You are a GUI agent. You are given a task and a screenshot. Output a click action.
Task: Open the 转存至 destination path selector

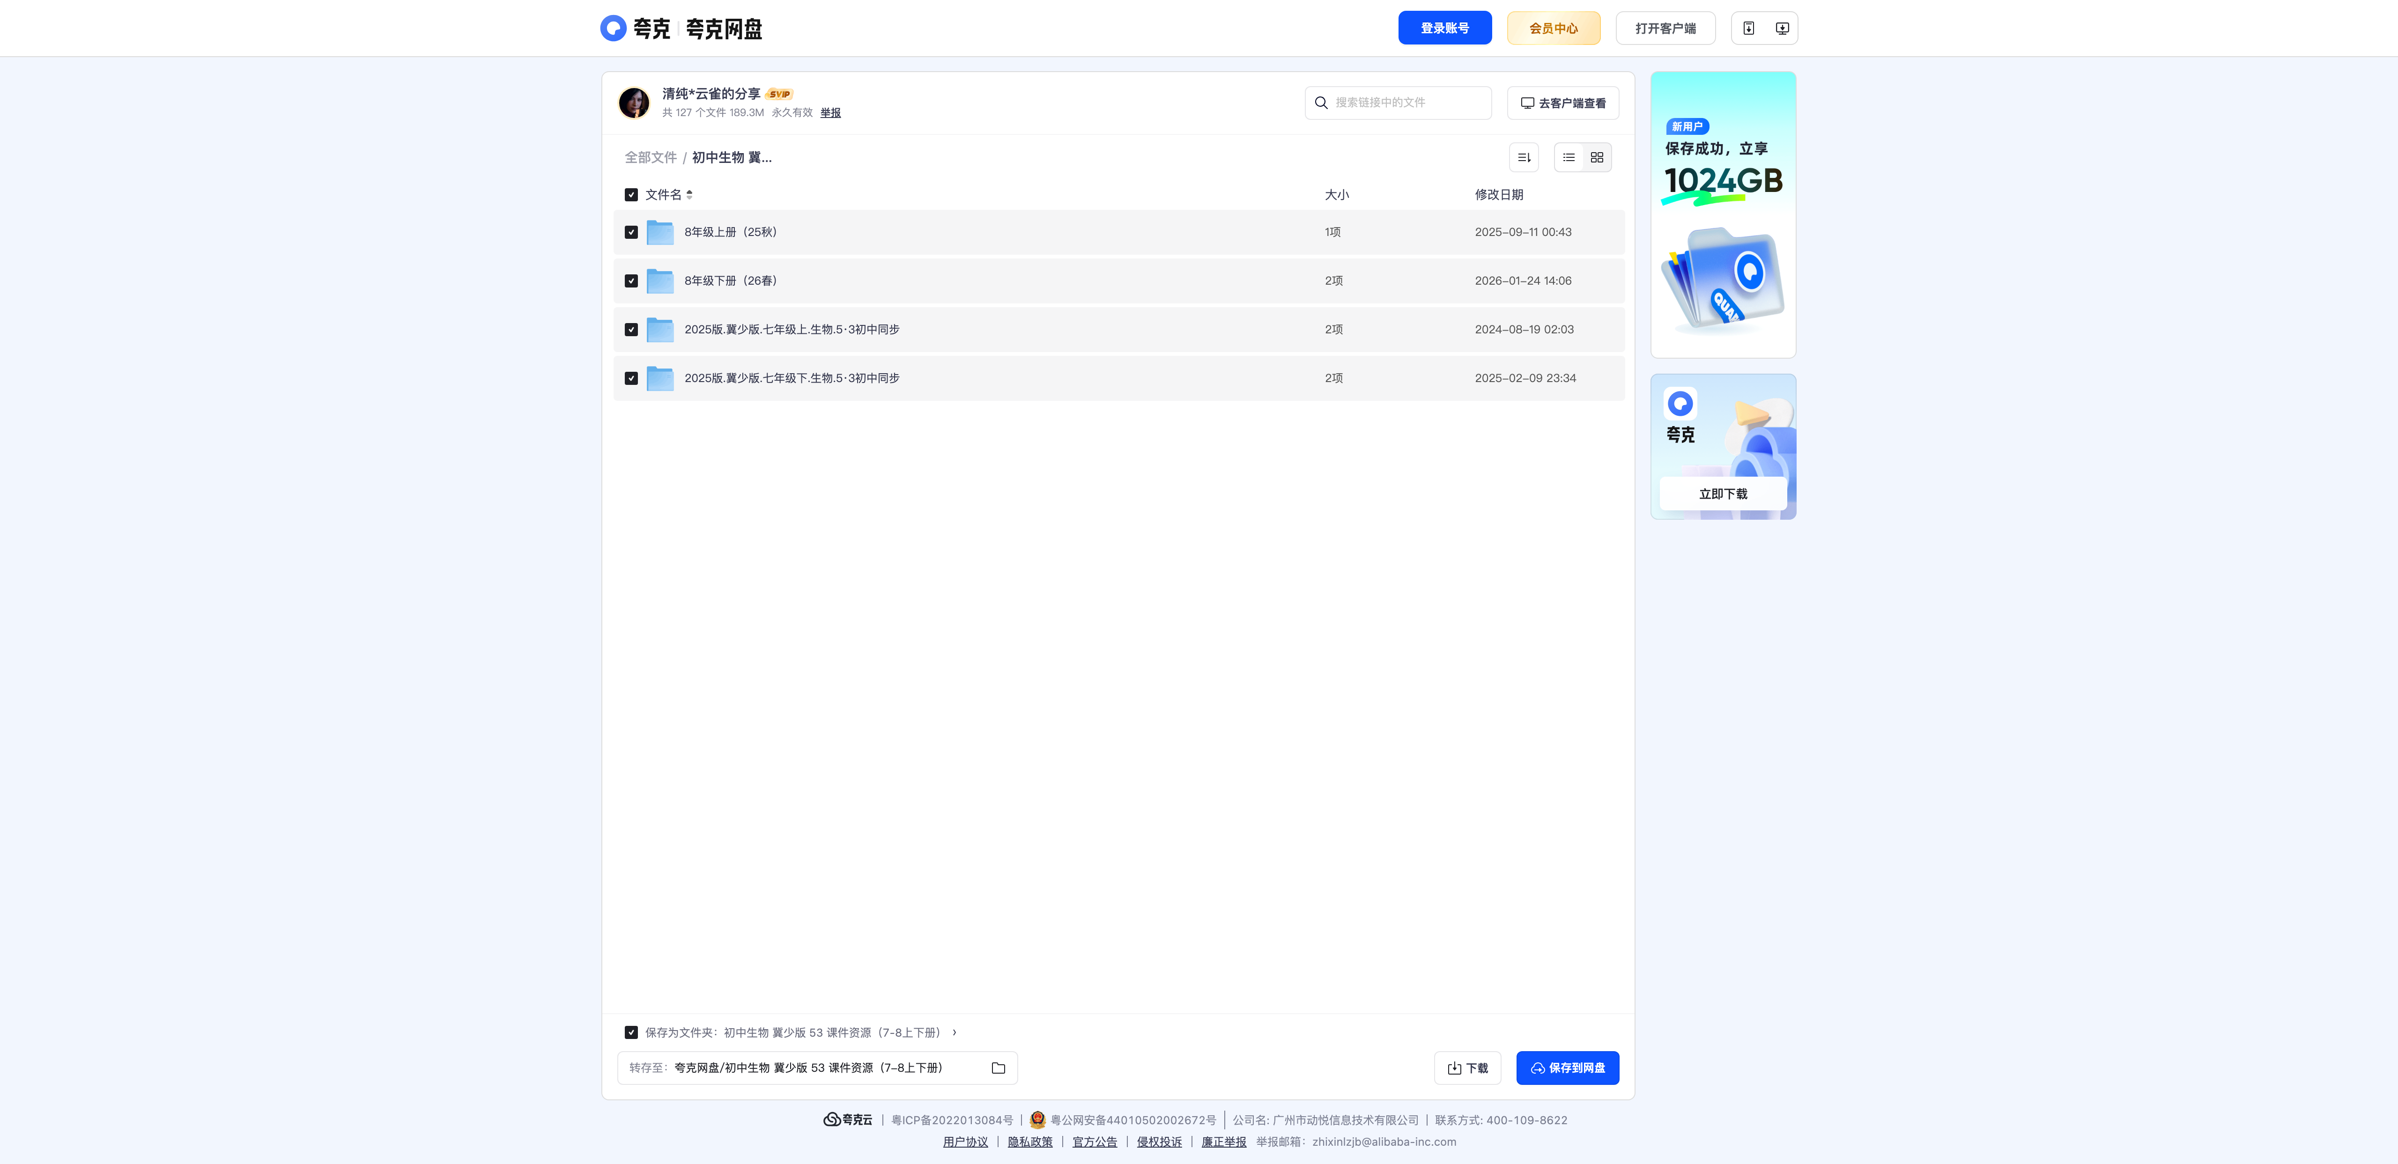[816, 1068]
